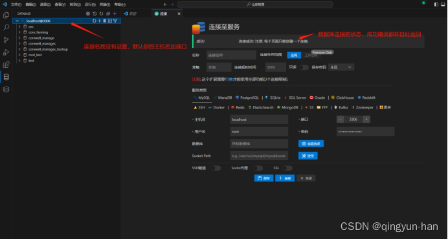Choose the Redshift service type

coord(366,98)
